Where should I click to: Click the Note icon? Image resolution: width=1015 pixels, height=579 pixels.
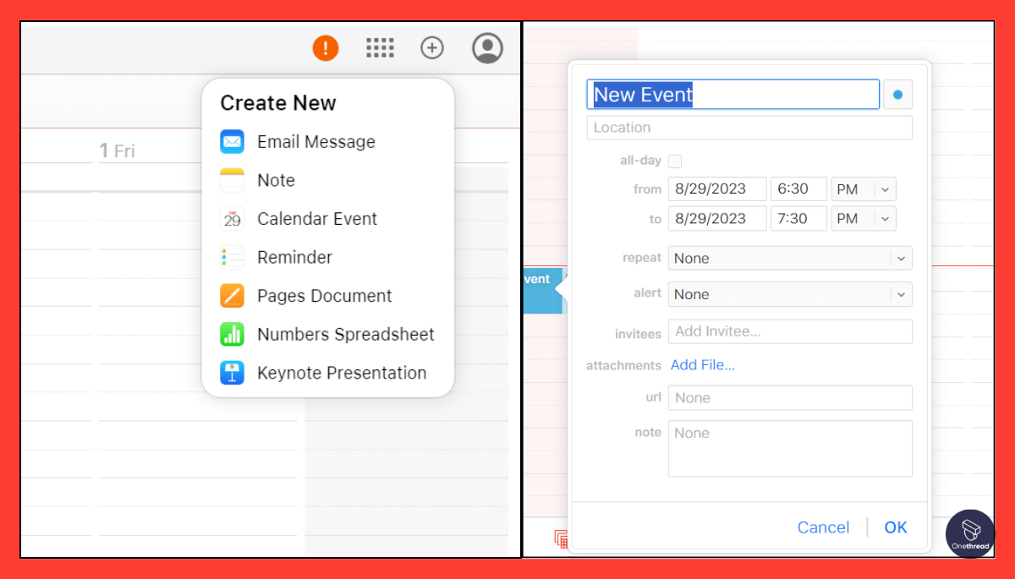coord(232,180)
